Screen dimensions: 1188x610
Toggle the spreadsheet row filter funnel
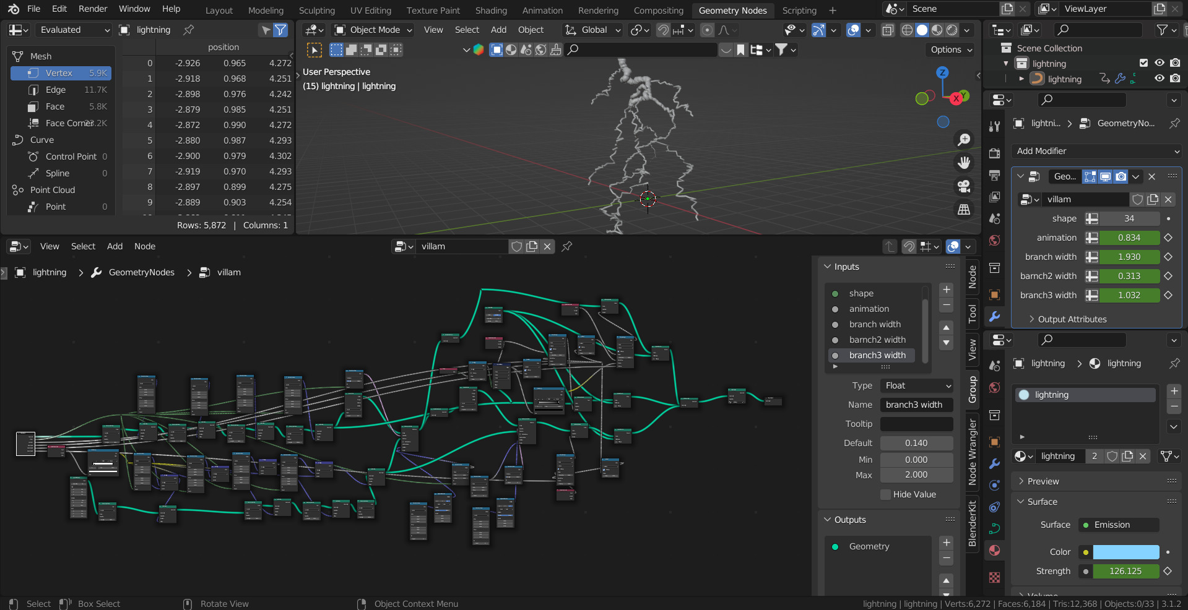pyautogui.click(x=280, y=30)
